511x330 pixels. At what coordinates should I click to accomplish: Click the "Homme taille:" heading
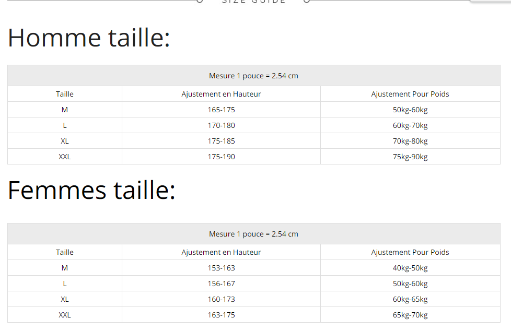(89, 38)
